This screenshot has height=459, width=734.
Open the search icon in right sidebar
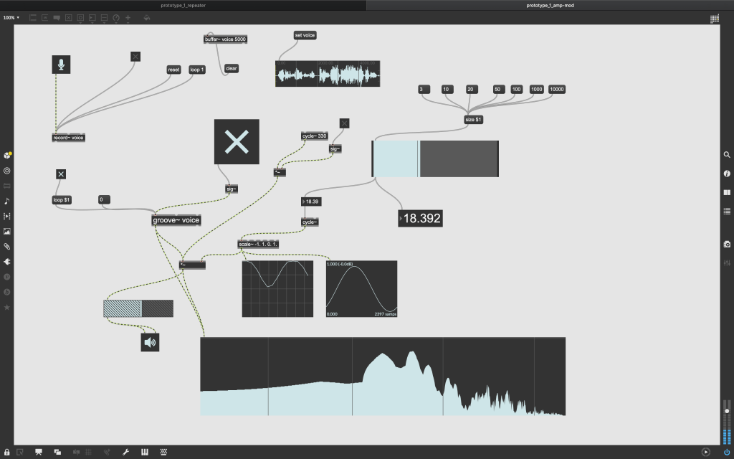[x=727, y=155]
